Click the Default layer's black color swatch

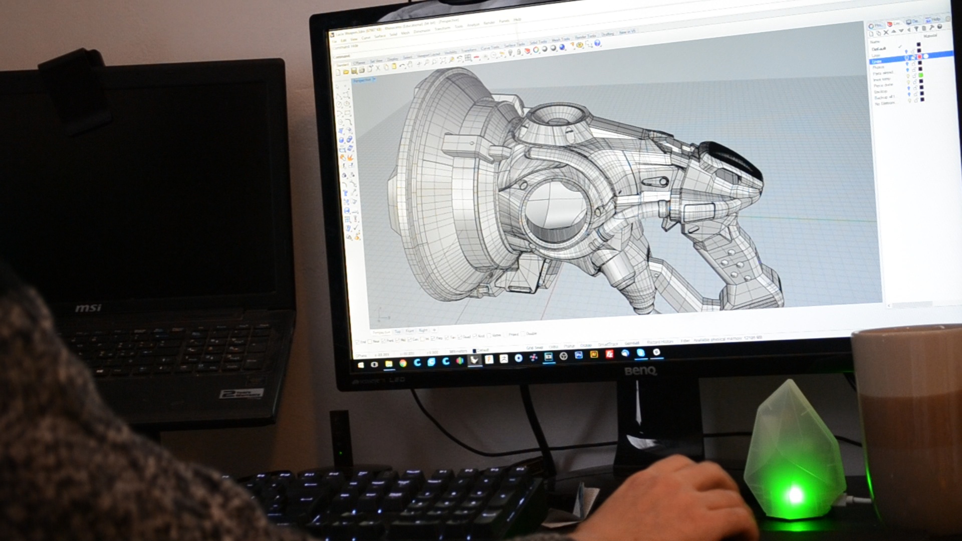click(x=919, y=44)
